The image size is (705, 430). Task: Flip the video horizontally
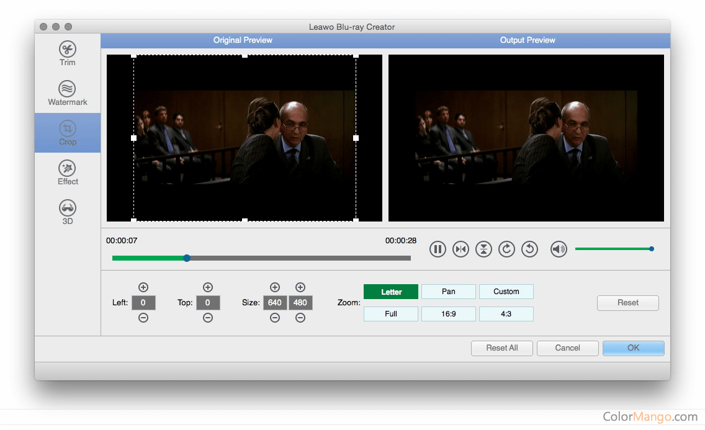[x=460, y=249]
